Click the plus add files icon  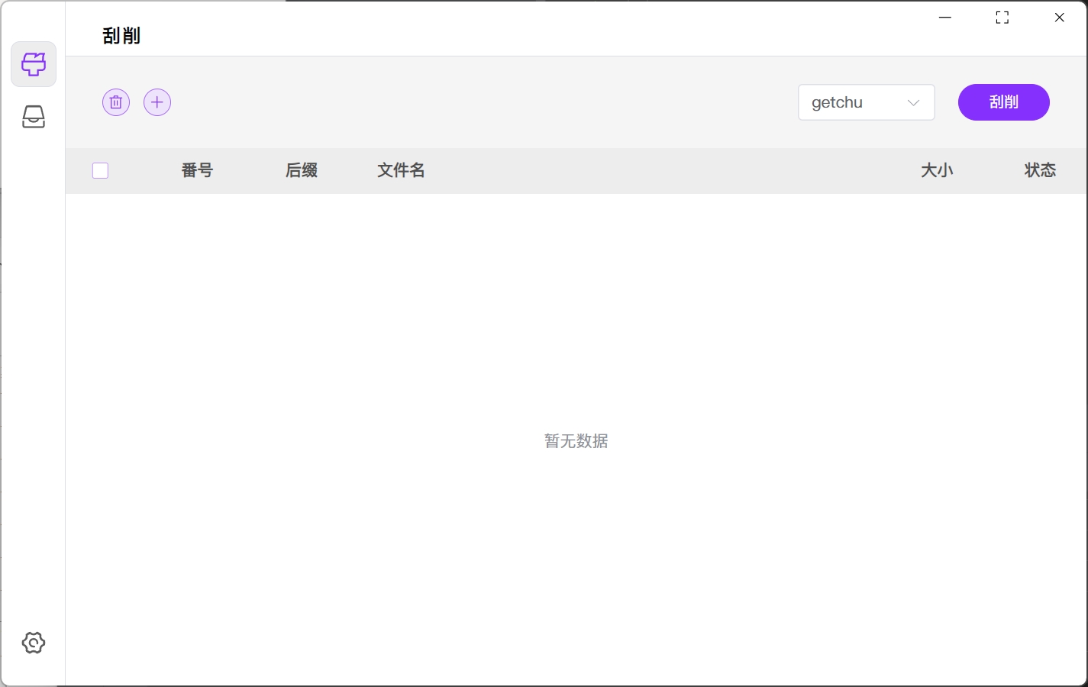157,102
